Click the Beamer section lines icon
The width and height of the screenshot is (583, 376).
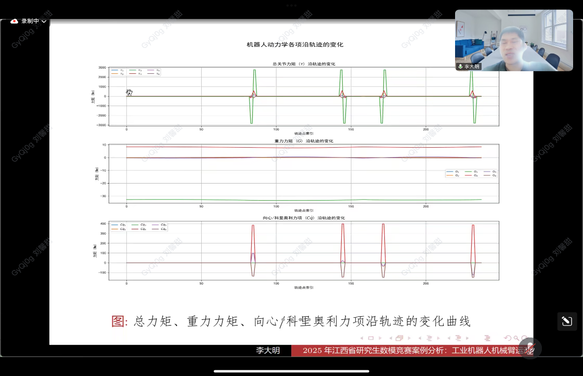[x=458, y=338]
